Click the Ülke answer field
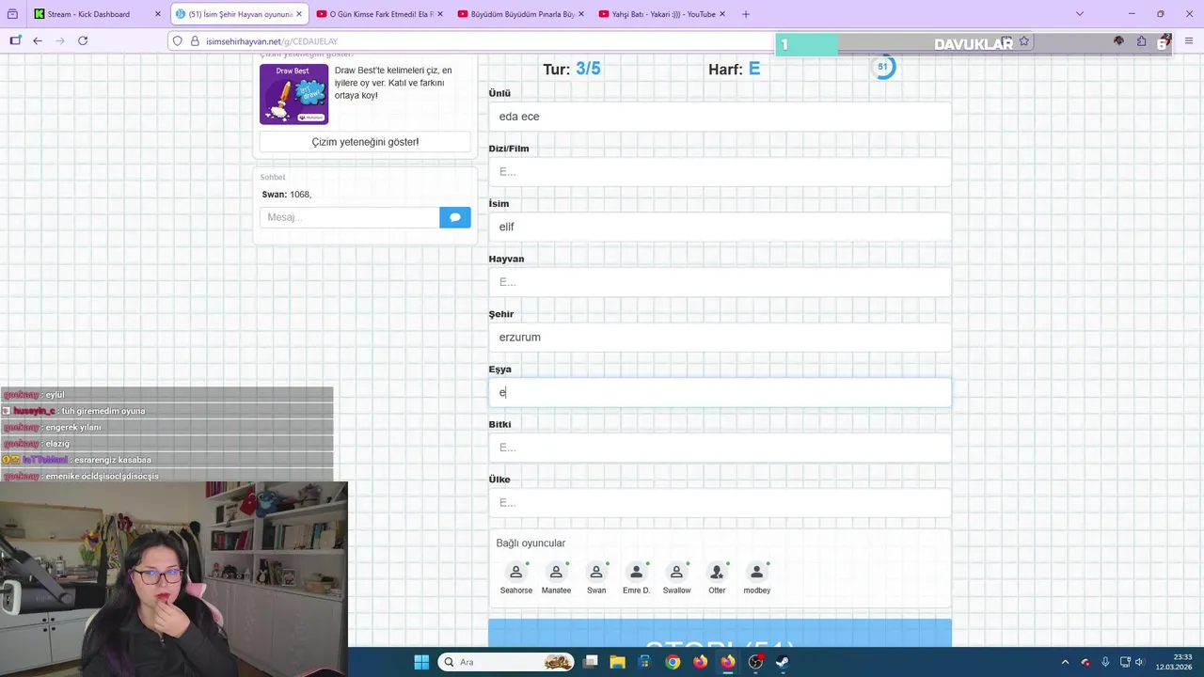 pyautogui.click(x=720, y=503)
